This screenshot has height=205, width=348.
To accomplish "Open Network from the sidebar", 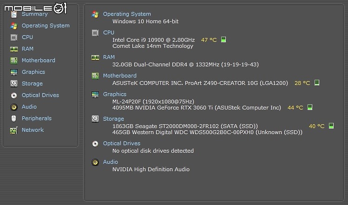I will [x=33, y=130].
